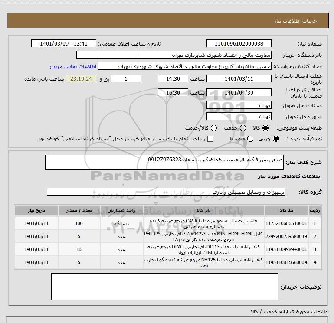Click the delivery city تهران field
This screenshot has height=323, width=334.
[239, 116]
